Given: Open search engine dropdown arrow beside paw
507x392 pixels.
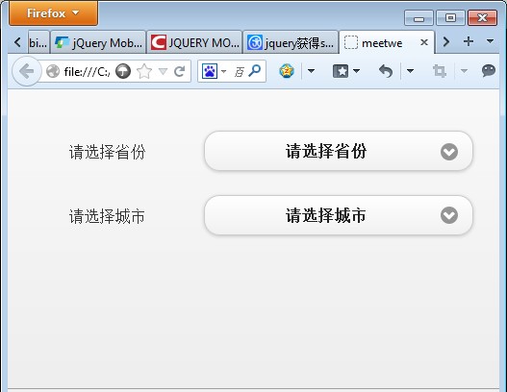Looking at the screenshot, I should click(x=223, y=71).
